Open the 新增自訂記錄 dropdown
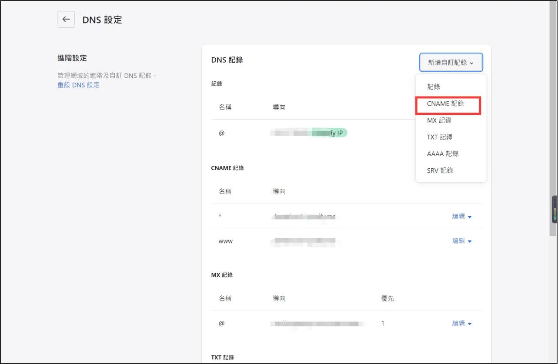Image resolution: width=558 pixels, height=364 pixels. [451, 62]
